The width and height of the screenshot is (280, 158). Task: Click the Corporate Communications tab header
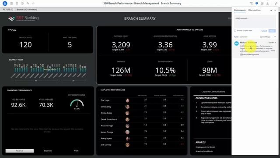(x=213, y=92)
